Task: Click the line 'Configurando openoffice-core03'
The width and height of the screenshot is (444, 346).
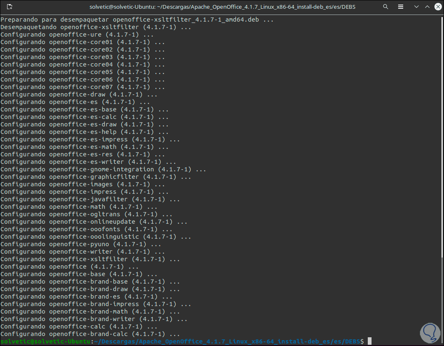Action: click(83, 57)
